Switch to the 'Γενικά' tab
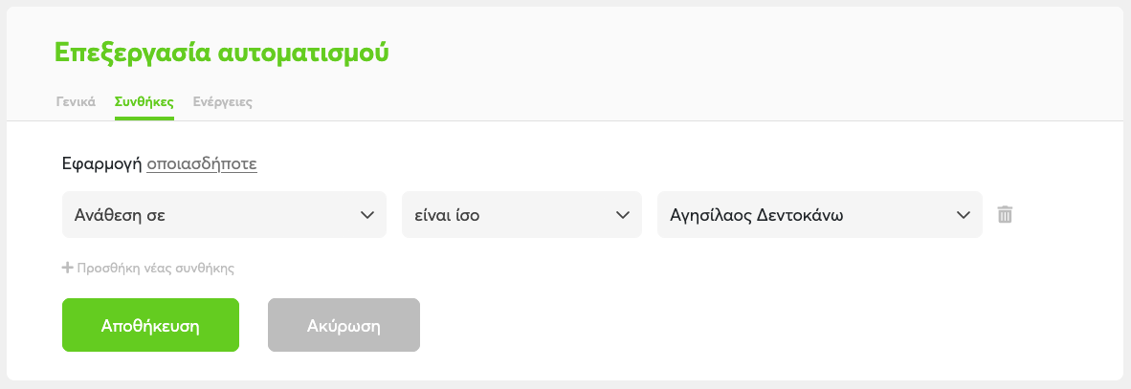 pyautogui.click(x=76, y=101)
